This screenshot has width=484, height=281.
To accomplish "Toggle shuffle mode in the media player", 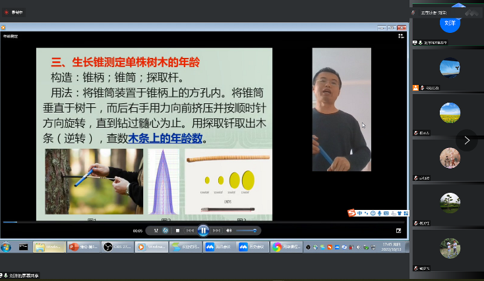I will [156, 230].
